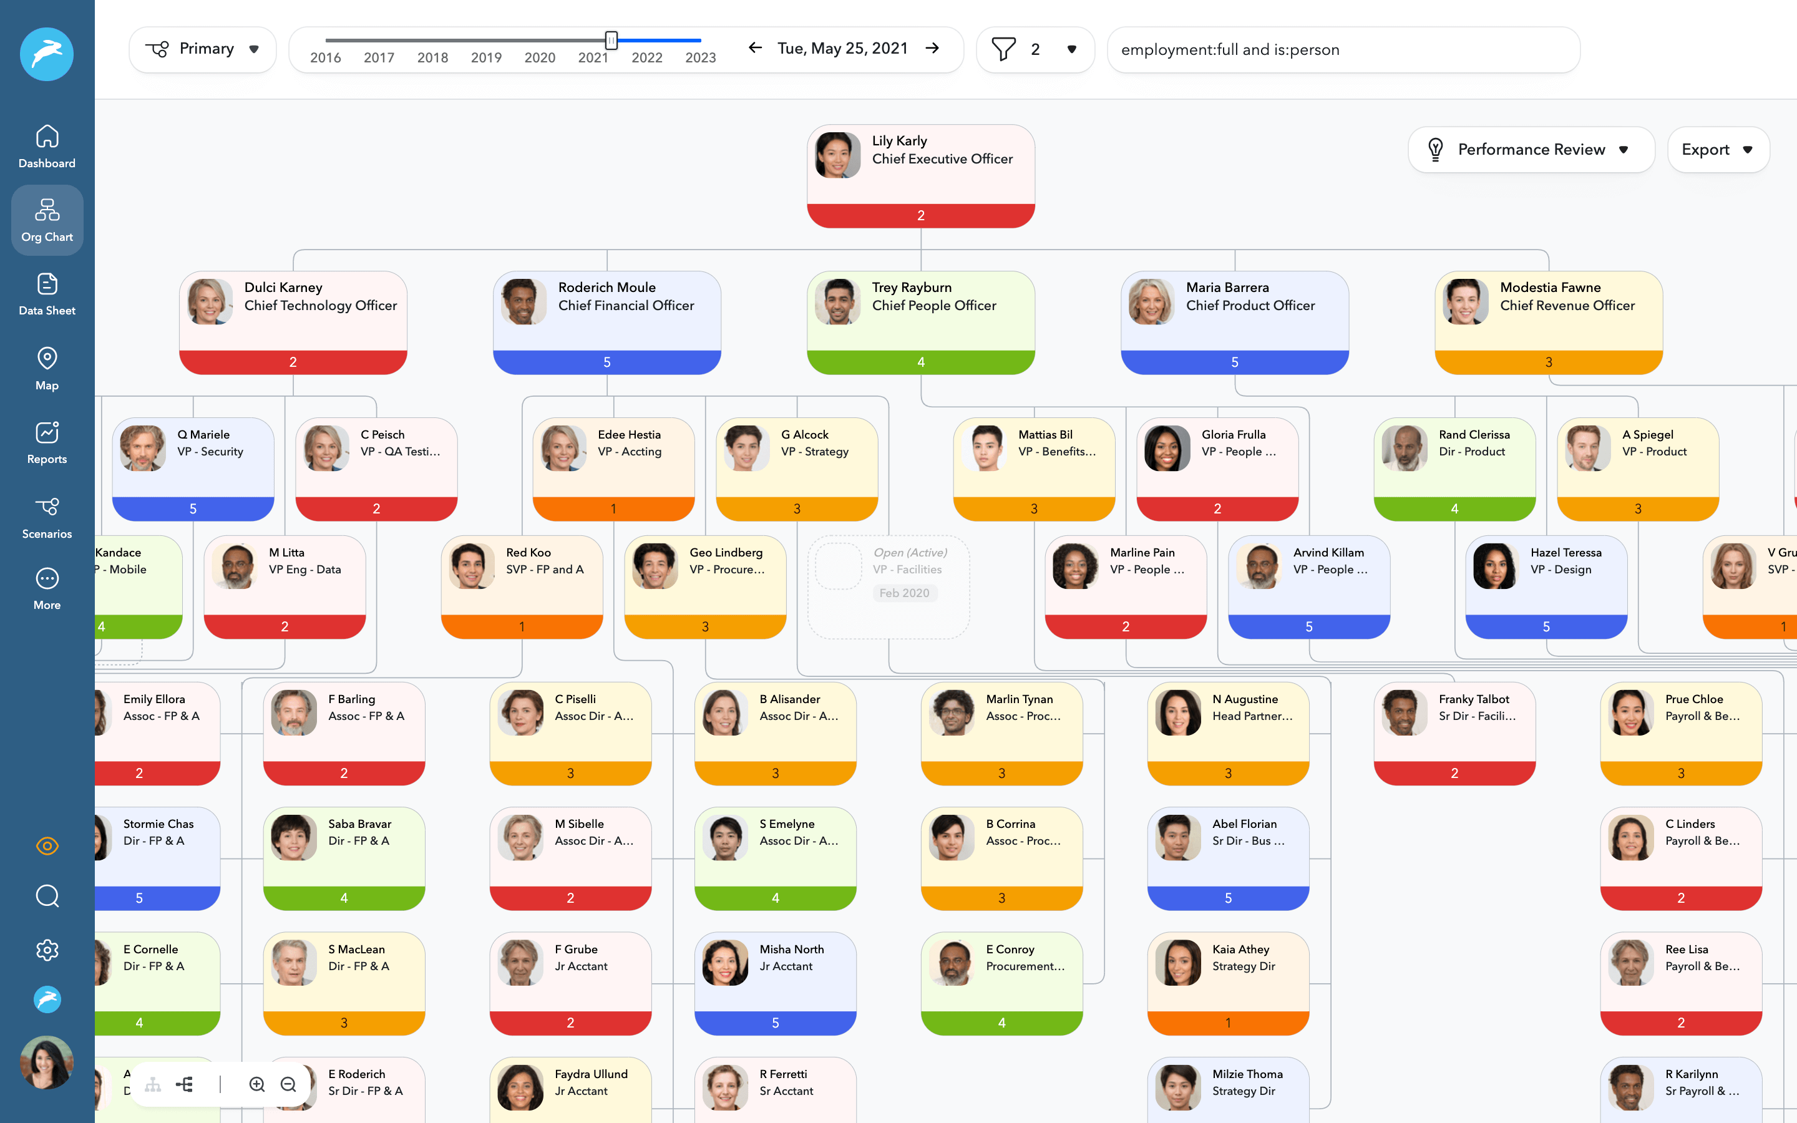Switch to the horizontal tree layout icon

pos(184,1084)
